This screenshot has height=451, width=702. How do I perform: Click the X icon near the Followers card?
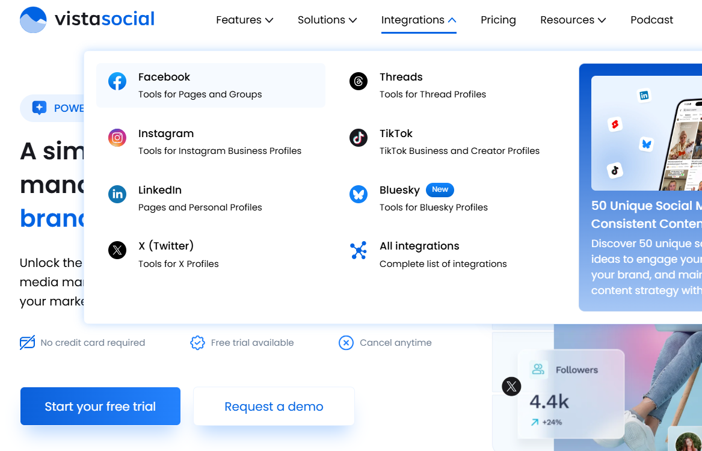pos(511,387)
